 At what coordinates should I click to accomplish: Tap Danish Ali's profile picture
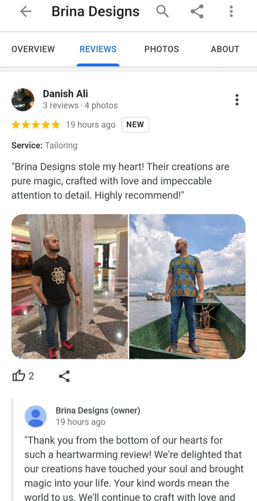(23, 100)
